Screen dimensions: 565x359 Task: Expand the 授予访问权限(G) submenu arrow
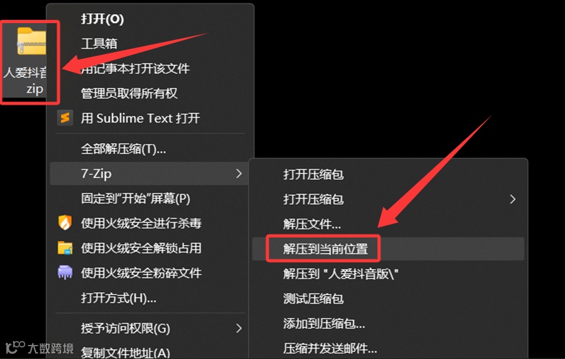[x=238, y=328]
